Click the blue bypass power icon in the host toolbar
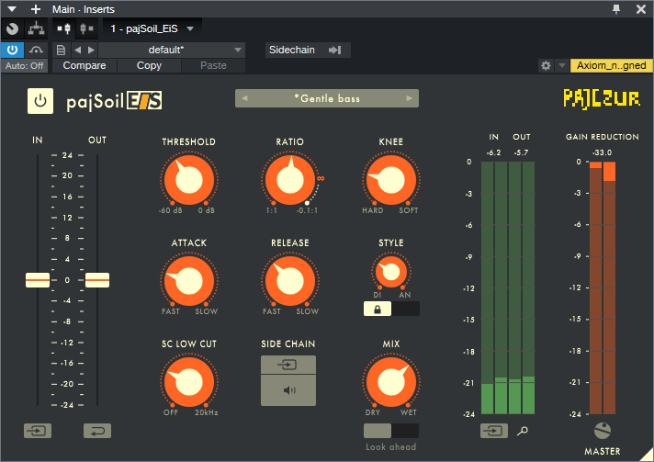Viewport: 654px width, 462px height. (x=13, y=50)
